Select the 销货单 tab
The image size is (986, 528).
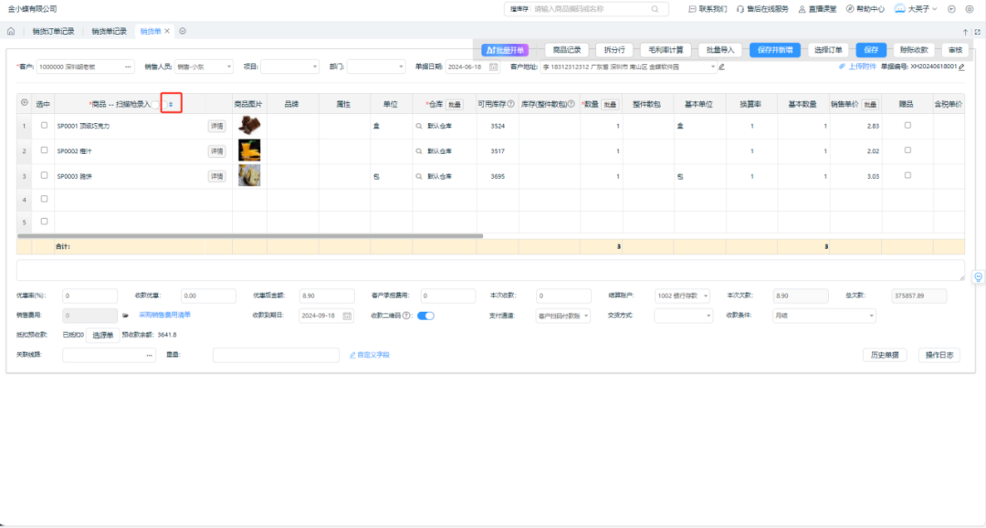tap(151, 31)
